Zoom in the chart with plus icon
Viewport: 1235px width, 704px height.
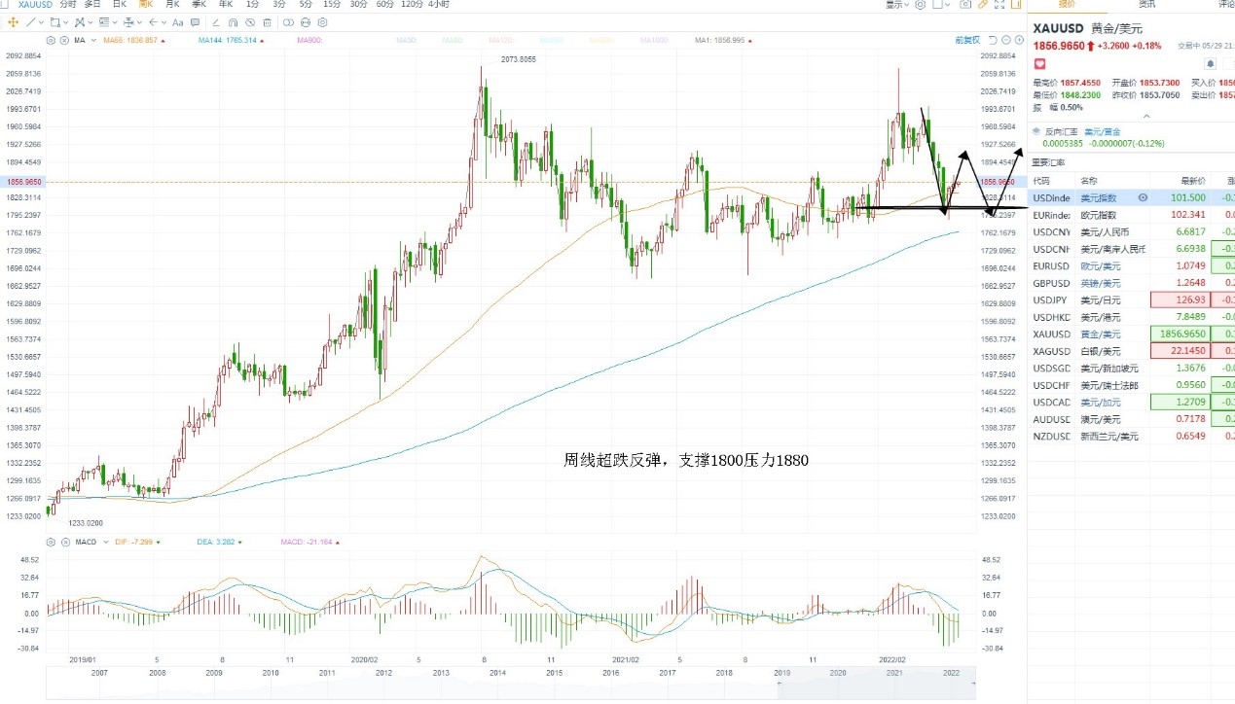(x=1019, y=40)
